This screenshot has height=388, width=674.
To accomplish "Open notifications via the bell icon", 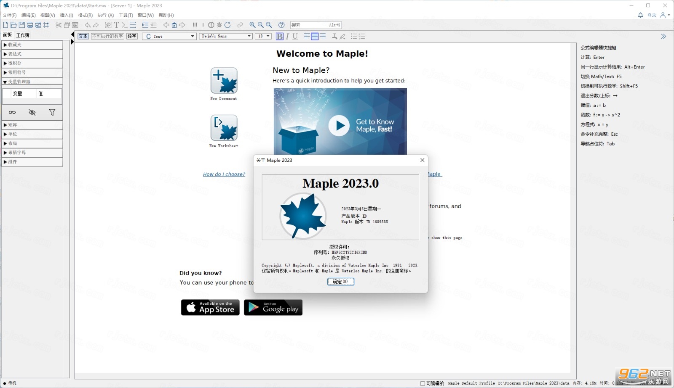I will (x=640, y=15).
